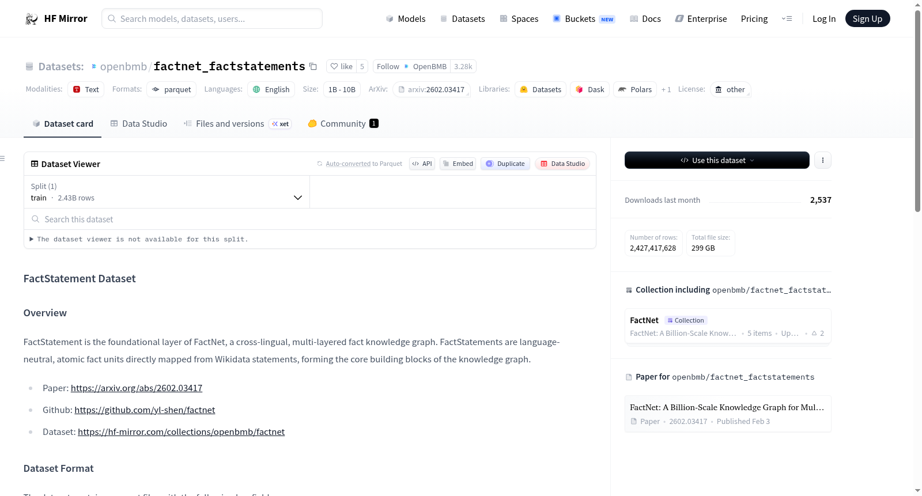Click the top search models input field
The height and width of the screenshot is (496, 922).
212,18
